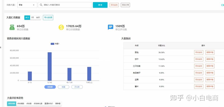This screenshot has height=107, width=224.
Task: Click the 标题占比 column header
Action: (162, 46)
